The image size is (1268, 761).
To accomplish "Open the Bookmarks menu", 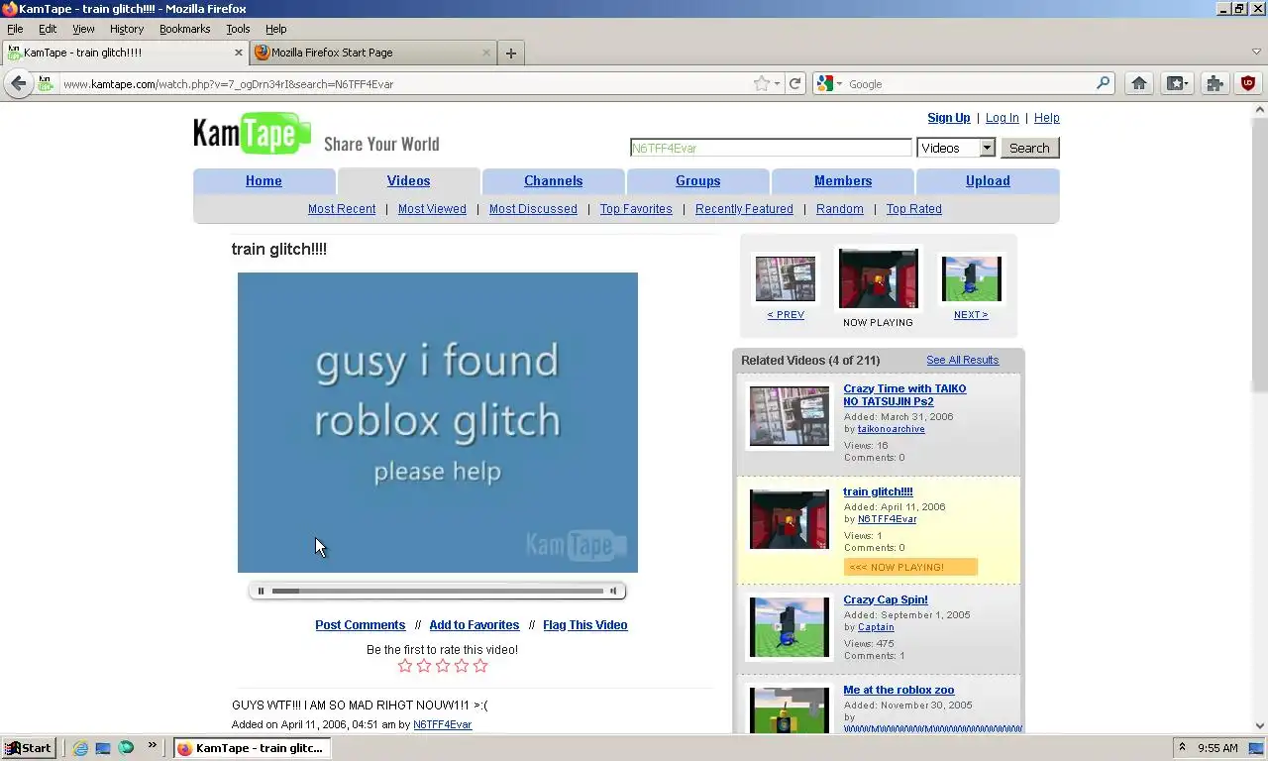I will point(184,29).
